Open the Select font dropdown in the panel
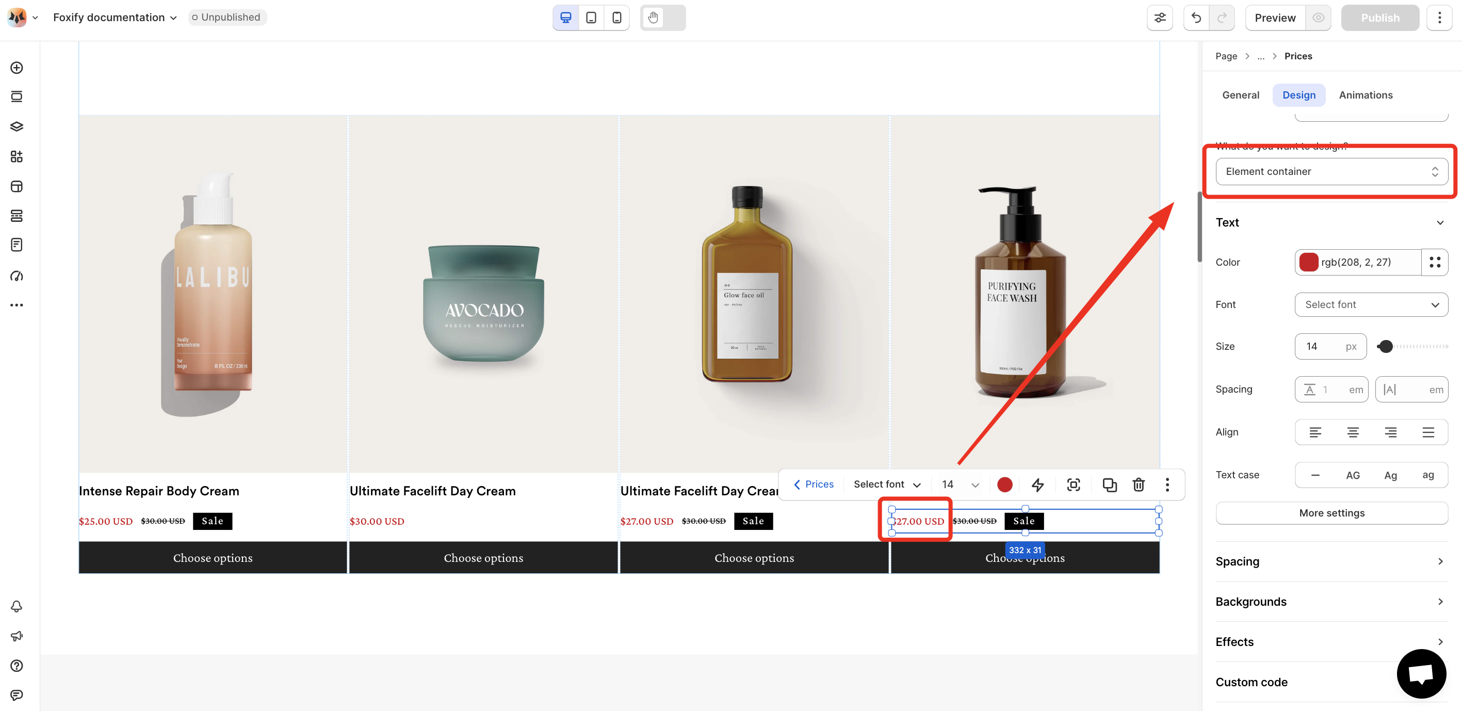 (x=1371, y=305)
